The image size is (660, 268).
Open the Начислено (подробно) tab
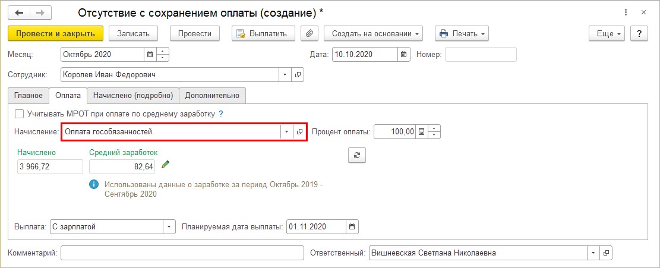133,96
